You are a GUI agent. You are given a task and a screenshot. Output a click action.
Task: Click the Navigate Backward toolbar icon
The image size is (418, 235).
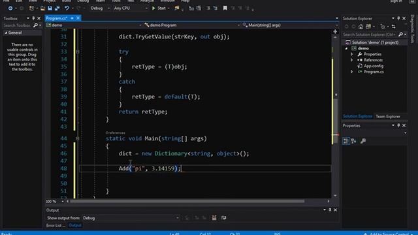click(10, 8)
